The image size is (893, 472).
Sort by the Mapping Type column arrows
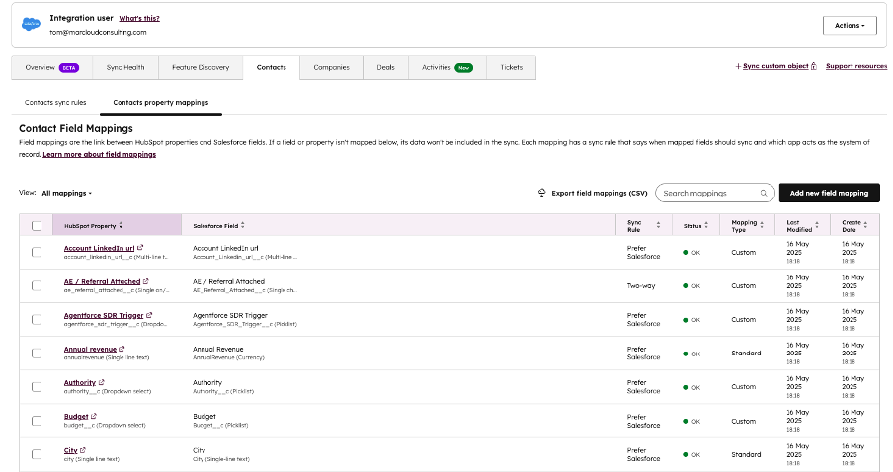point(762,226)
